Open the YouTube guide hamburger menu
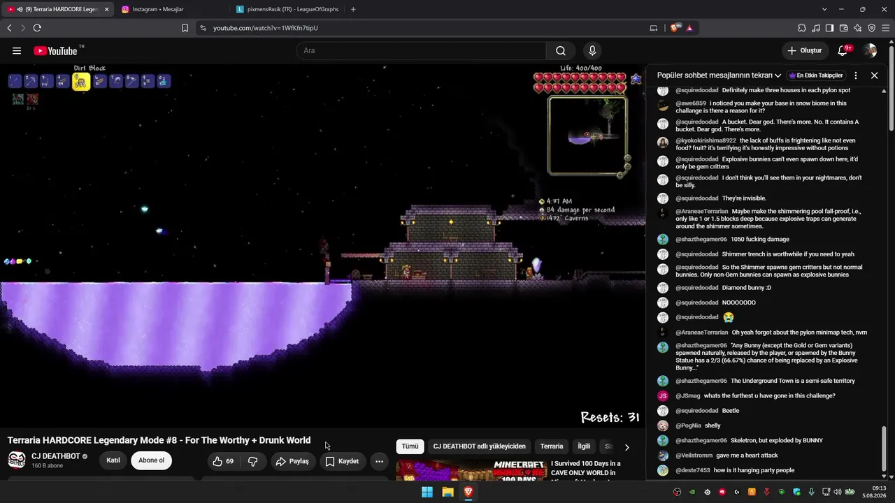Screen dimensions: 895x503 (17, 50)
